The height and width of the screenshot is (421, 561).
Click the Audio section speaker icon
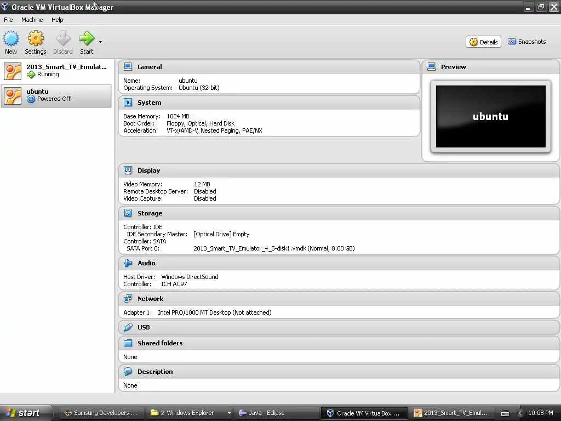(128, 263)
